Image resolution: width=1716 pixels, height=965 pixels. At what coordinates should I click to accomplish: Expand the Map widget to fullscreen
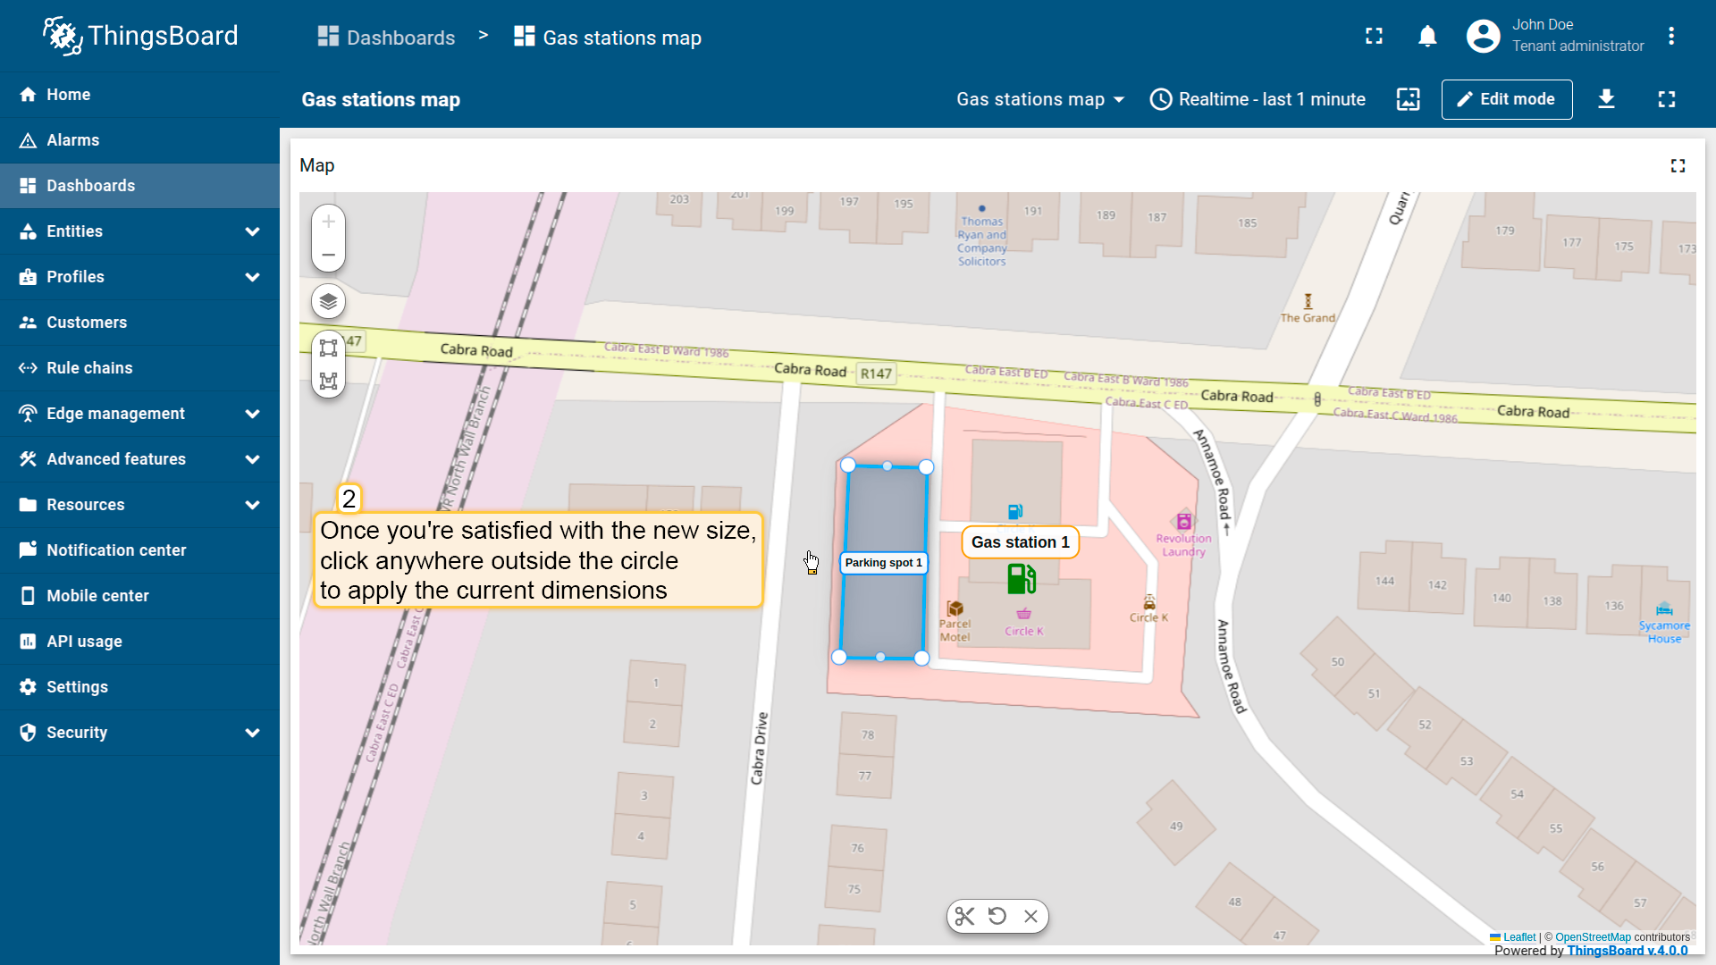coord(1678,166)
